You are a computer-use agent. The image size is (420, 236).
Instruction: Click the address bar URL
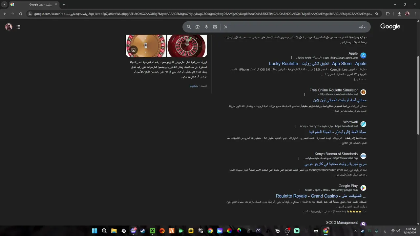coord(203,14)
